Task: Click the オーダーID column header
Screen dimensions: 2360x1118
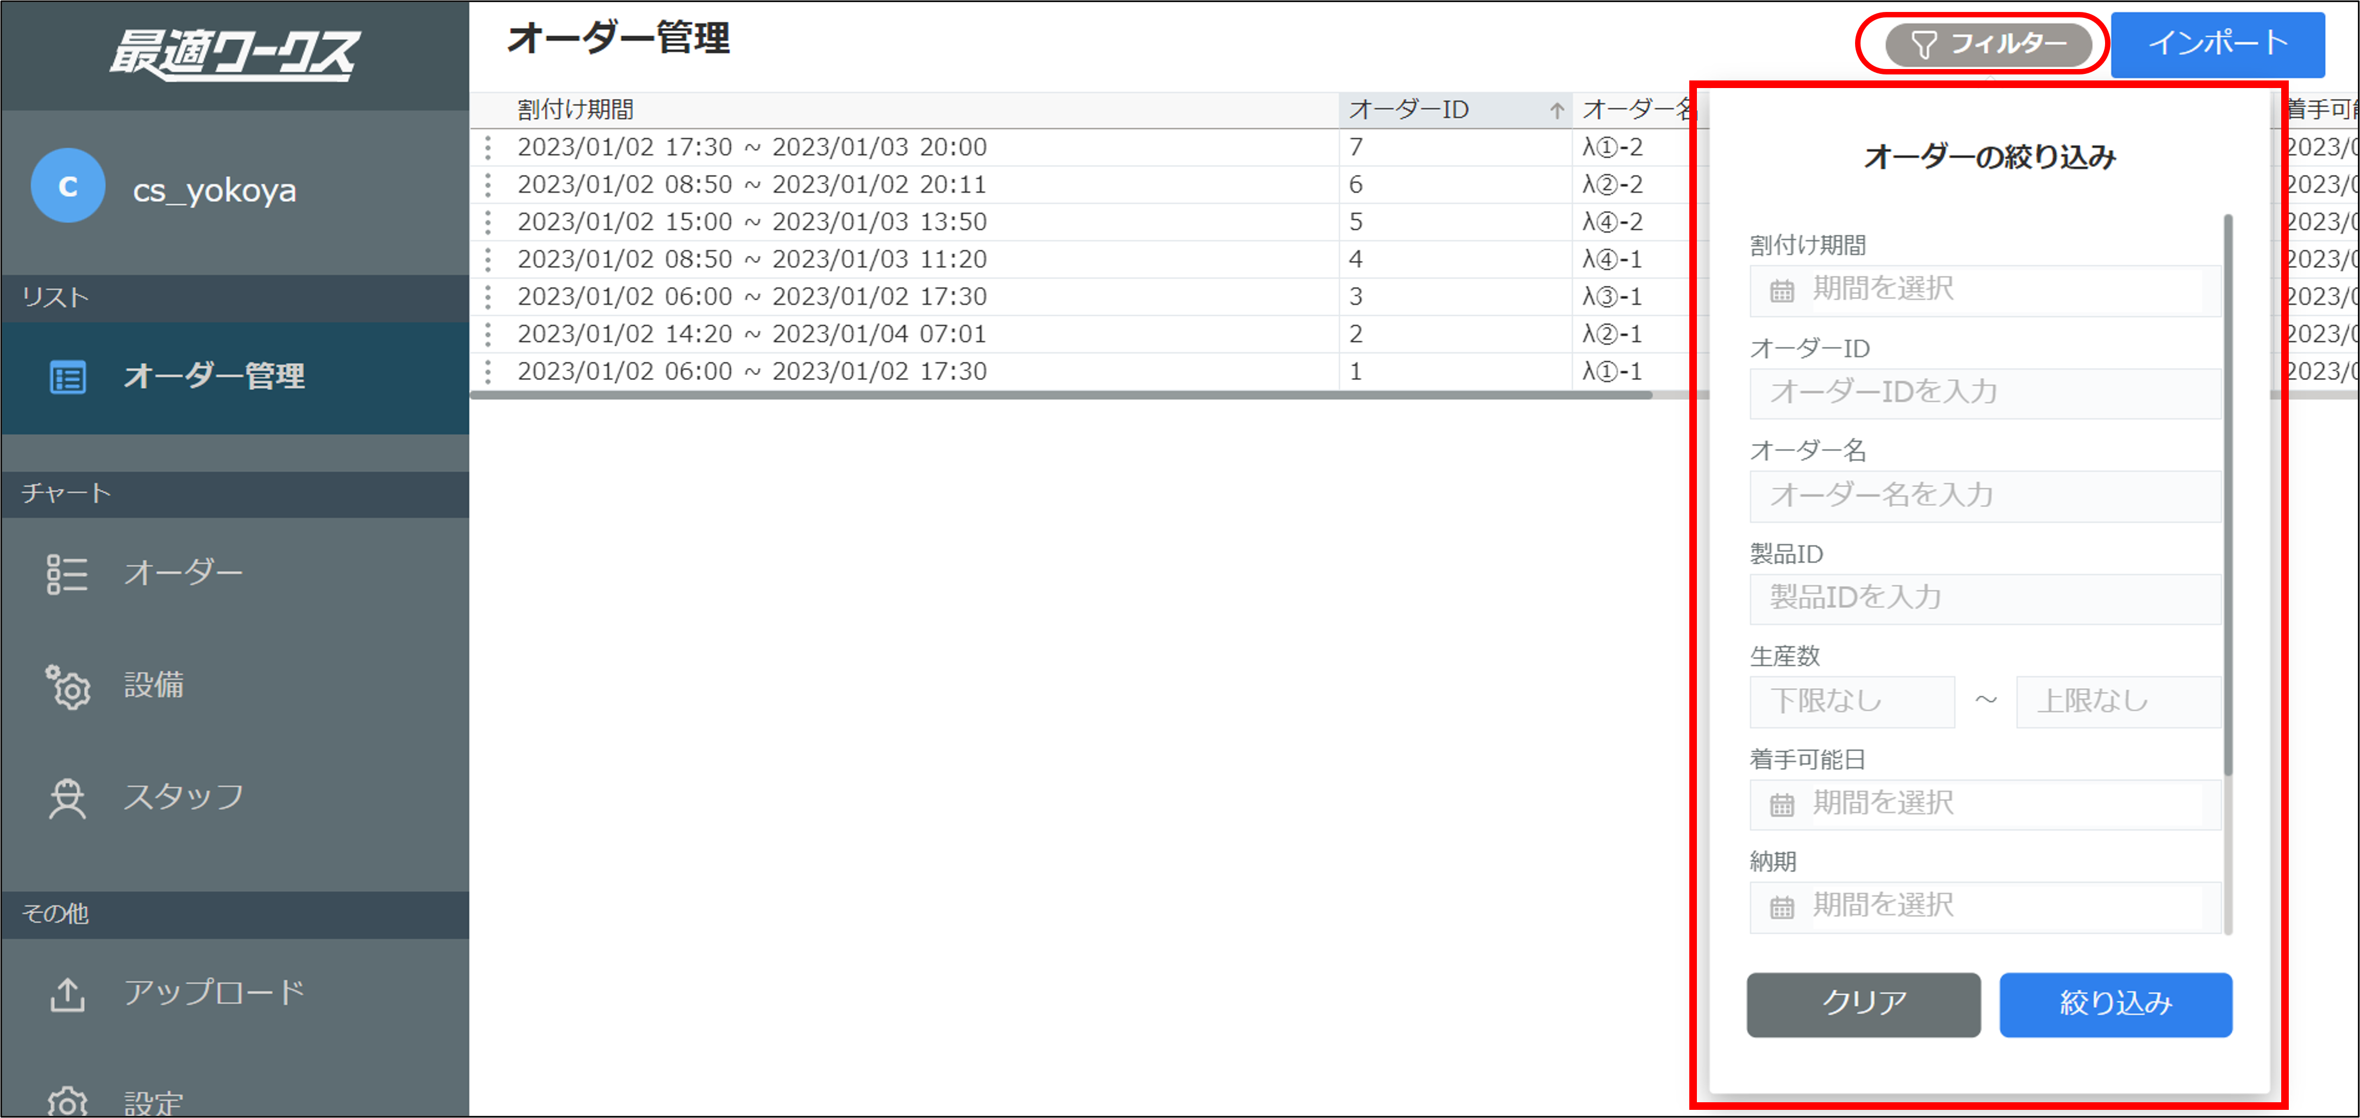Action: 1456,110
